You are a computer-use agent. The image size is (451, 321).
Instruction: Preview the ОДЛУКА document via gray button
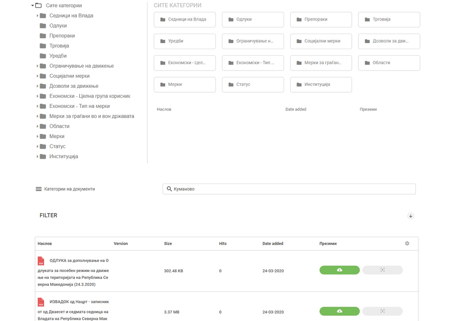pyautogui.click(x=382, y=270)
